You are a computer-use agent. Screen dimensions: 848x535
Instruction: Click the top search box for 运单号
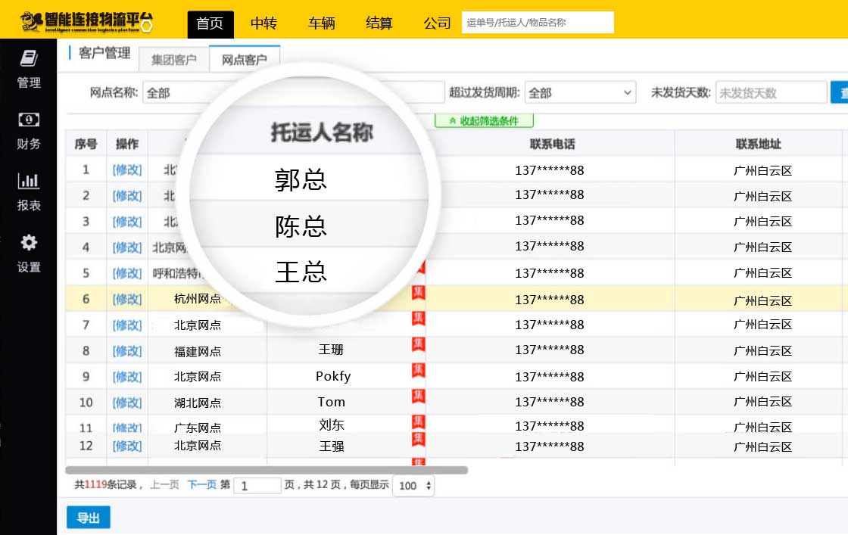point(538,23)
